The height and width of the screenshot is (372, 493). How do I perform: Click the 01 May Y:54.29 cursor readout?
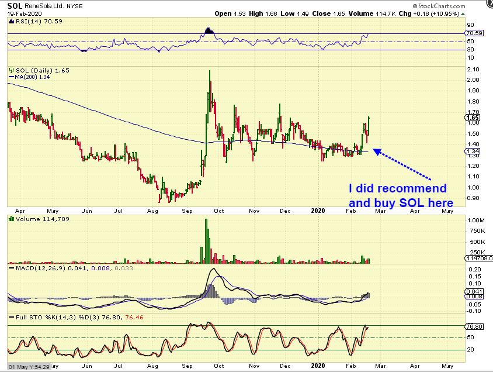click(x=29, y=367)
